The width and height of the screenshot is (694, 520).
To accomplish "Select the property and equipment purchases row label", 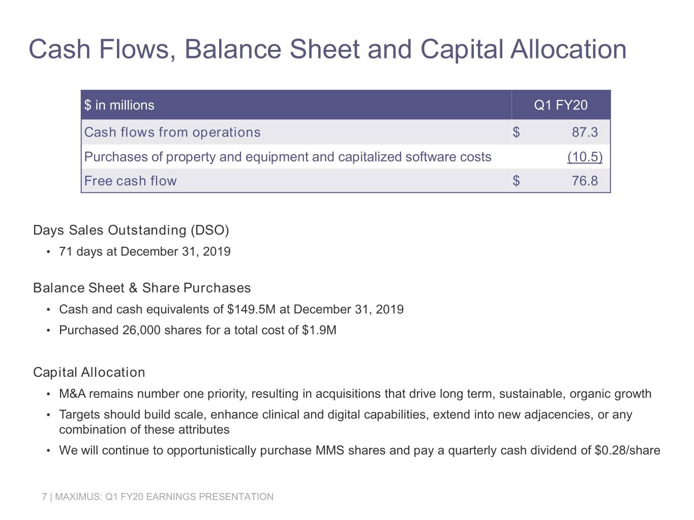I will click(288, 156).
